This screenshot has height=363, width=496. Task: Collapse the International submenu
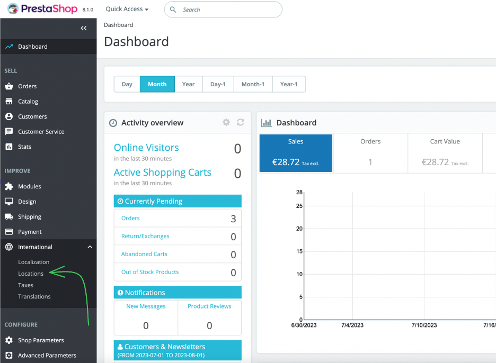click(x=90, y=247)
